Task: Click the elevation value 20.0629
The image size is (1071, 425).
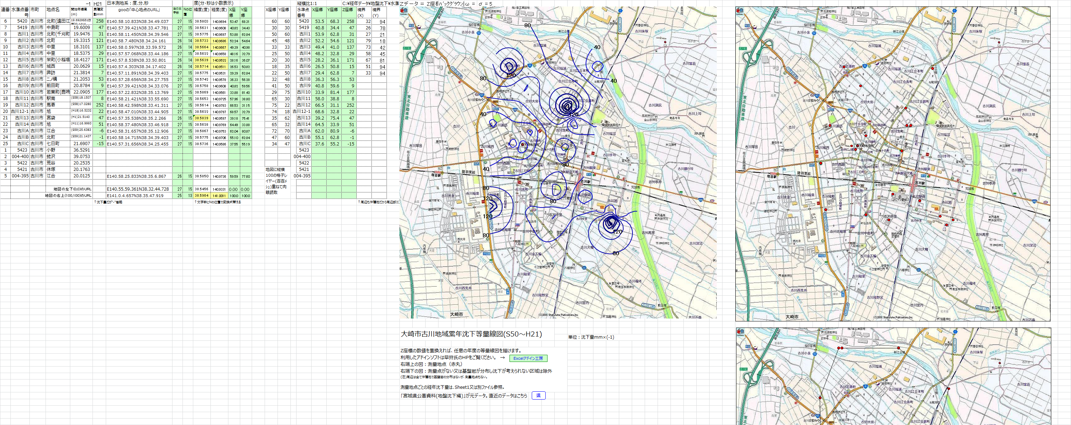Action: click(x=81, y=66)
